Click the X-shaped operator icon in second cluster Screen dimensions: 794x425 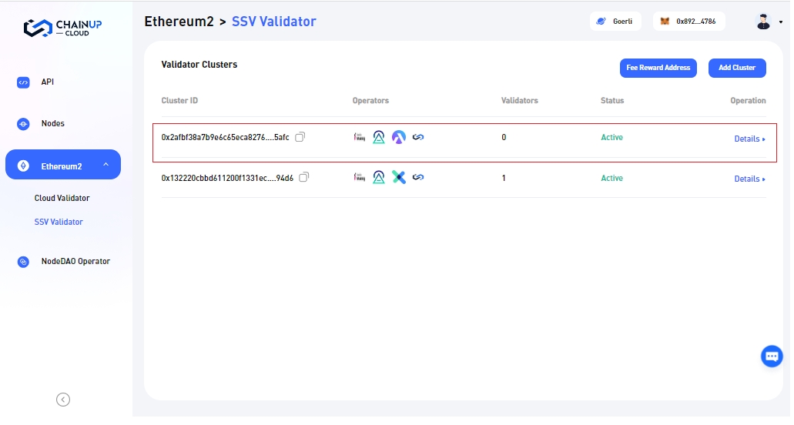point(398,178)
